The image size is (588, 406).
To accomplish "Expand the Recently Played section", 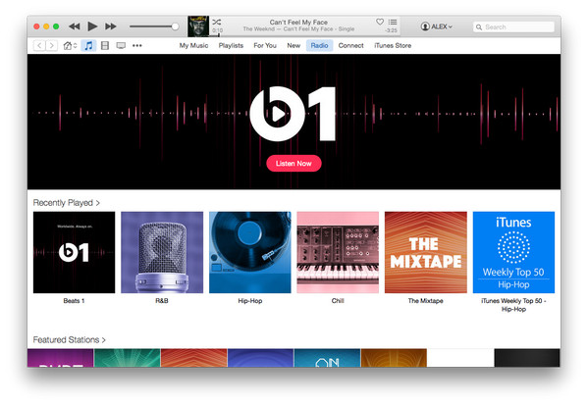I will click(67, 203).
